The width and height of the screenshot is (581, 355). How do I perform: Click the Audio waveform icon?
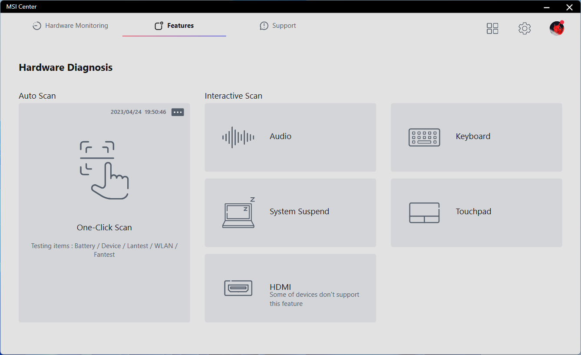coord(238,137)
